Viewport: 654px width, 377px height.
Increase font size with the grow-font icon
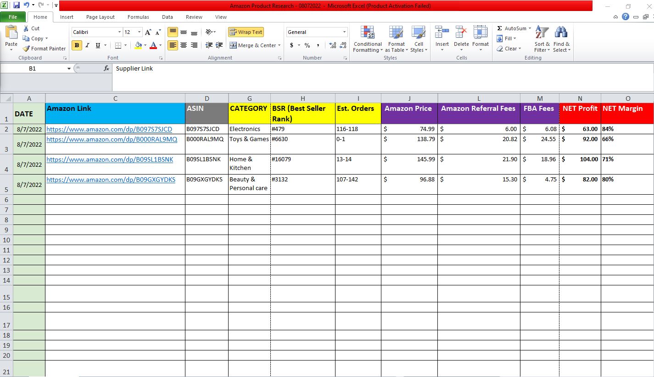(x=148, y=32)
